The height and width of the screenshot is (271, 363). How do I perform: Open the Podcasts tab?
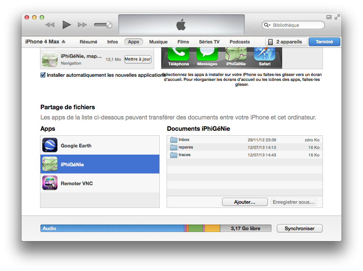click(x=239, y=42)
